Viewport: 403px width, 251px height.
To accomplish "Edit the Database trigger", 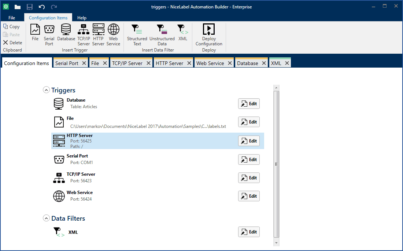I will (249, 103).
